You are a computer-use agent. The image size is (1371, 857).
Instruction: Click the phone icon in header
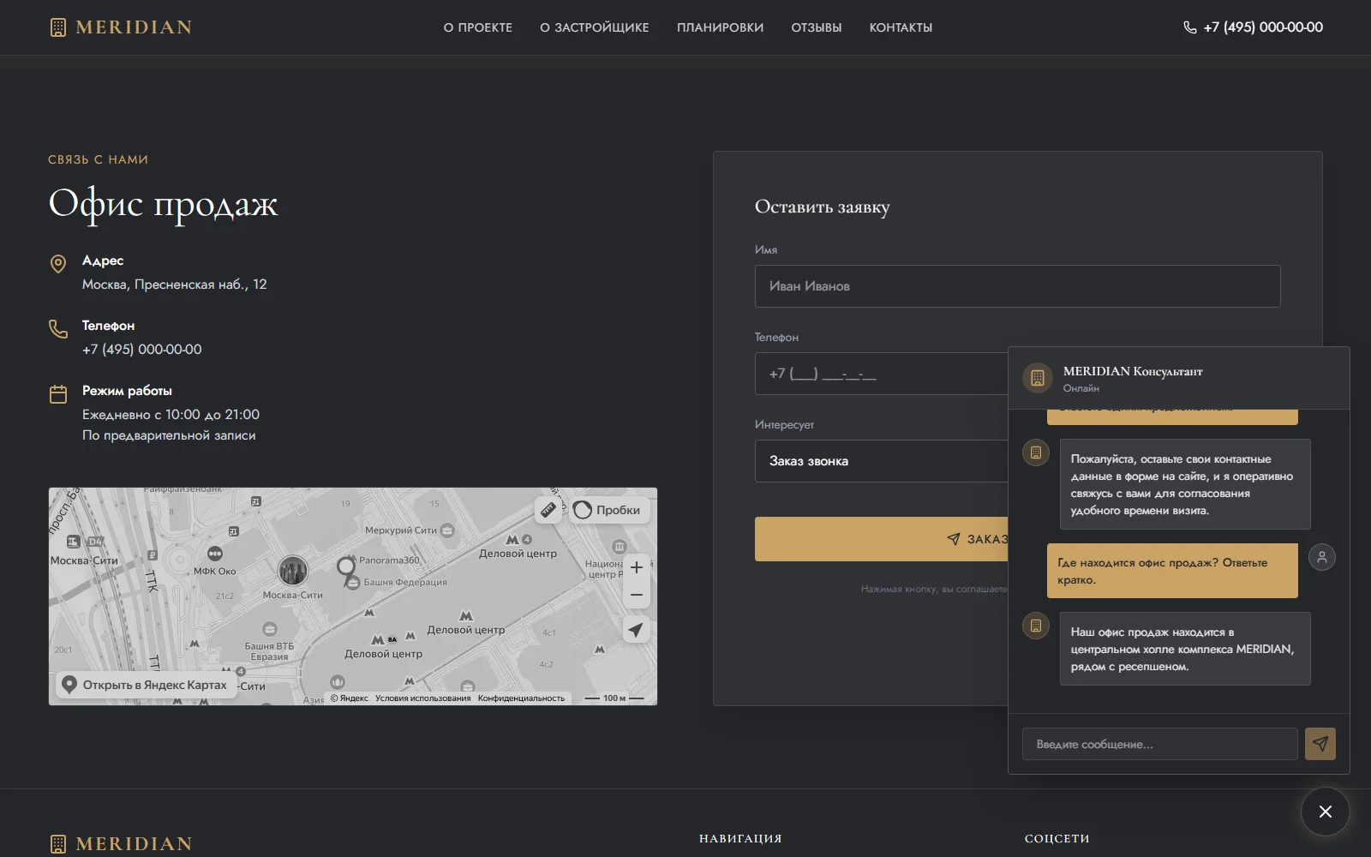(1189, 27)
